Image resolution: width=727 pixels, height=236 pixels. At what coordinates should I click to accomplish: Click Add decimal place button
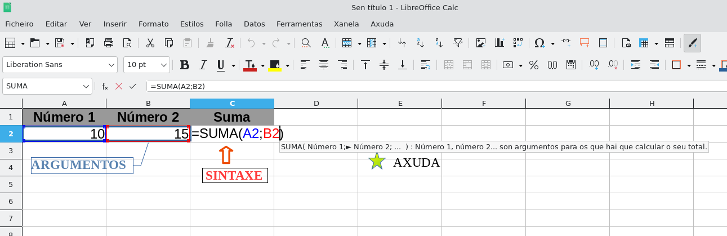tap(594, 65)
